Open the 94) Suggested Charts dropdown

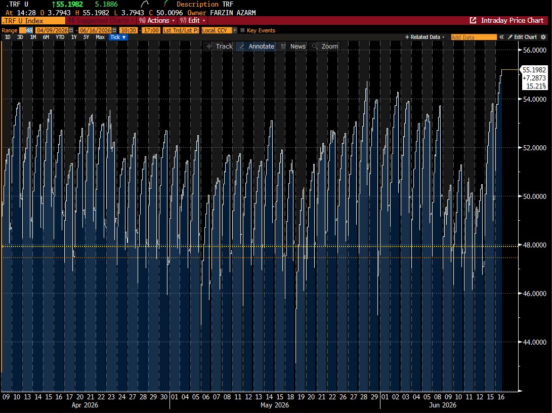pos(101,20)
